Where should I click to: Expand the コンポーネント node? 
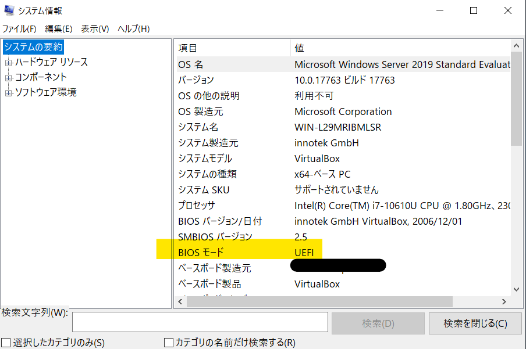(x=8, y=78)
